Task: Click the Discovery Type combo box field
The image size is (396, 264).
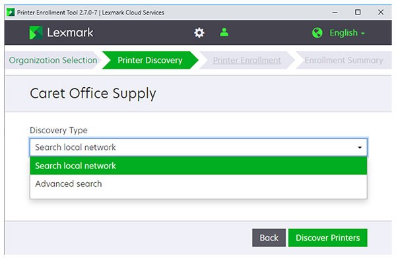Action: click(191, 147)
